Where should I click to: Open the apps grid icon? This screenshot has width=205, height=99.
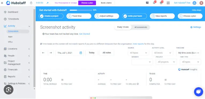point(168,3)
